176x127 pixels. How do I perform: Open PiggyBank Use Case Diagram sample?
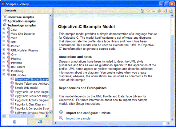point(32,92)
